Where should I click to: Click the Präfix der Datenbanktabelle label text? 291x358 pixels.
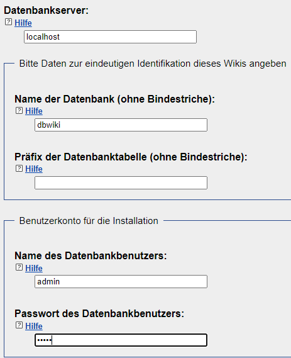131,157
